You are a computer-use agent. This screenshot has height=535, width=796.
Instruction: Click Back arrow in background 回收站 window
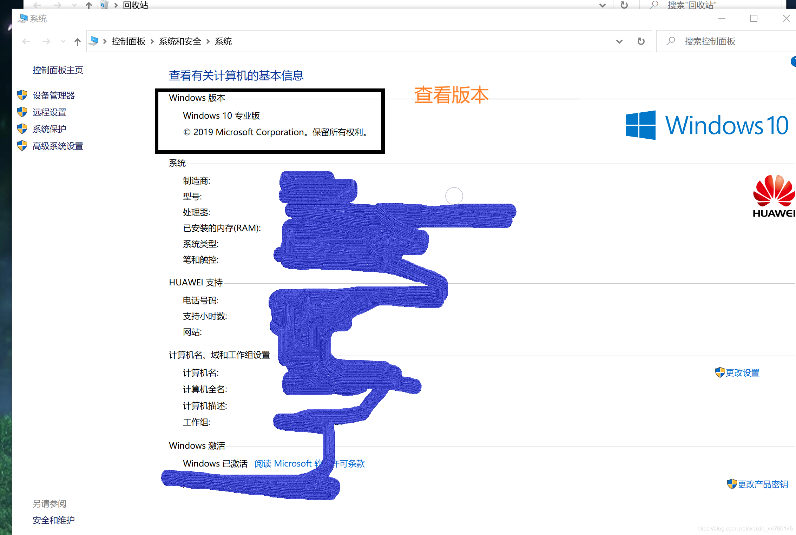pyautogui.click(x=37, y=5)
